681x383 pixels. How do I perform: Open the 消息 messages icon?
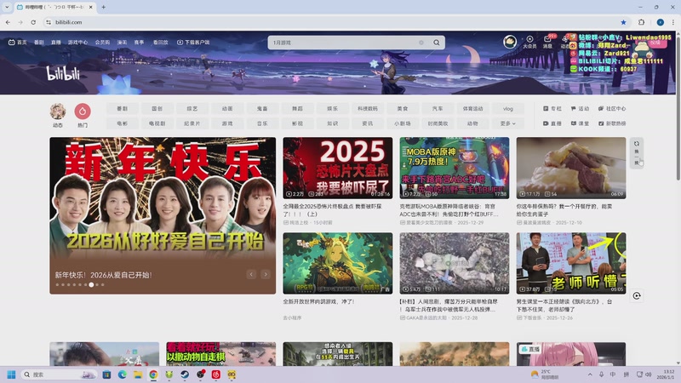point(547,42)
